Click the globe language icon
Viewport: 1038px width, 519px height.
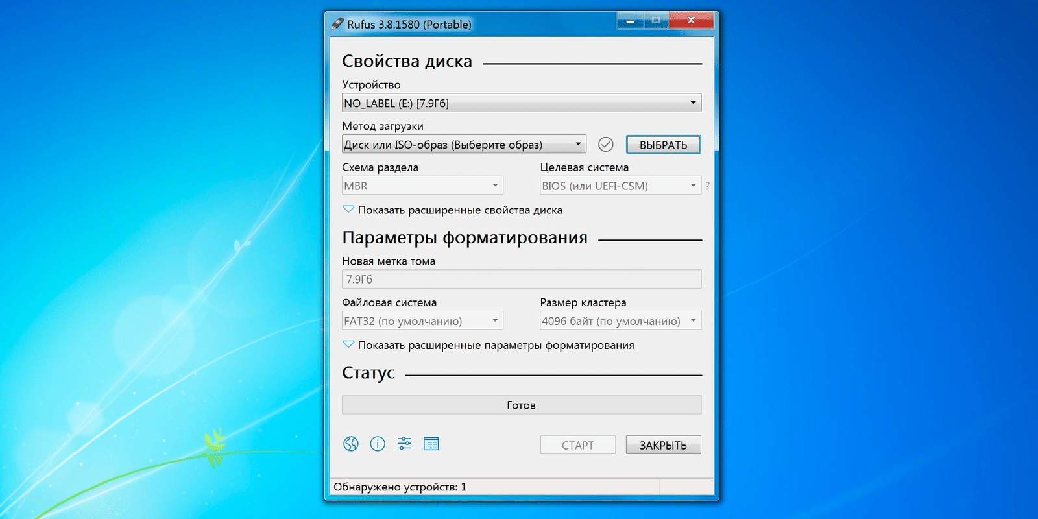pyautogui.click(x=351, y=444)
